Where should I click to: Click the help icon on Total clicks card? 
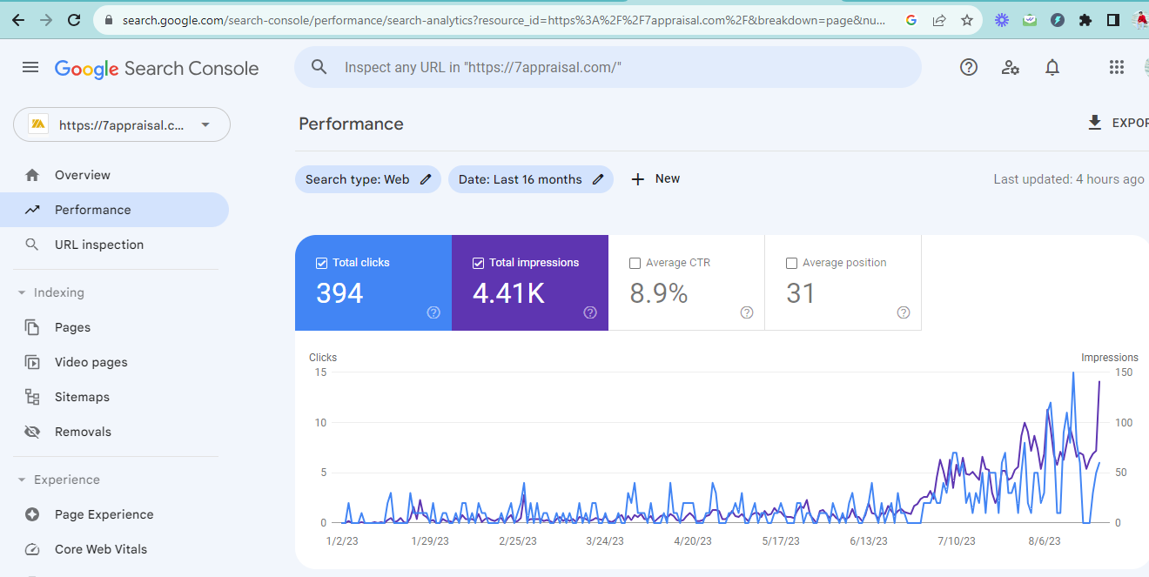[433, 312]
